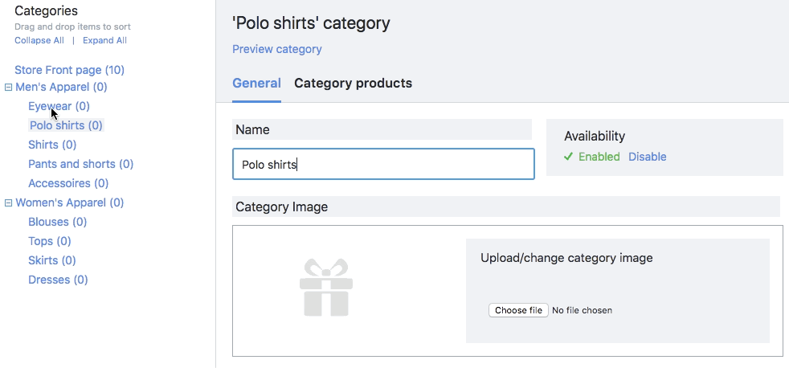Viewport: 789px width, 368px height.
Task: Select the Eyewear category
Action: [x=59, y=106]
